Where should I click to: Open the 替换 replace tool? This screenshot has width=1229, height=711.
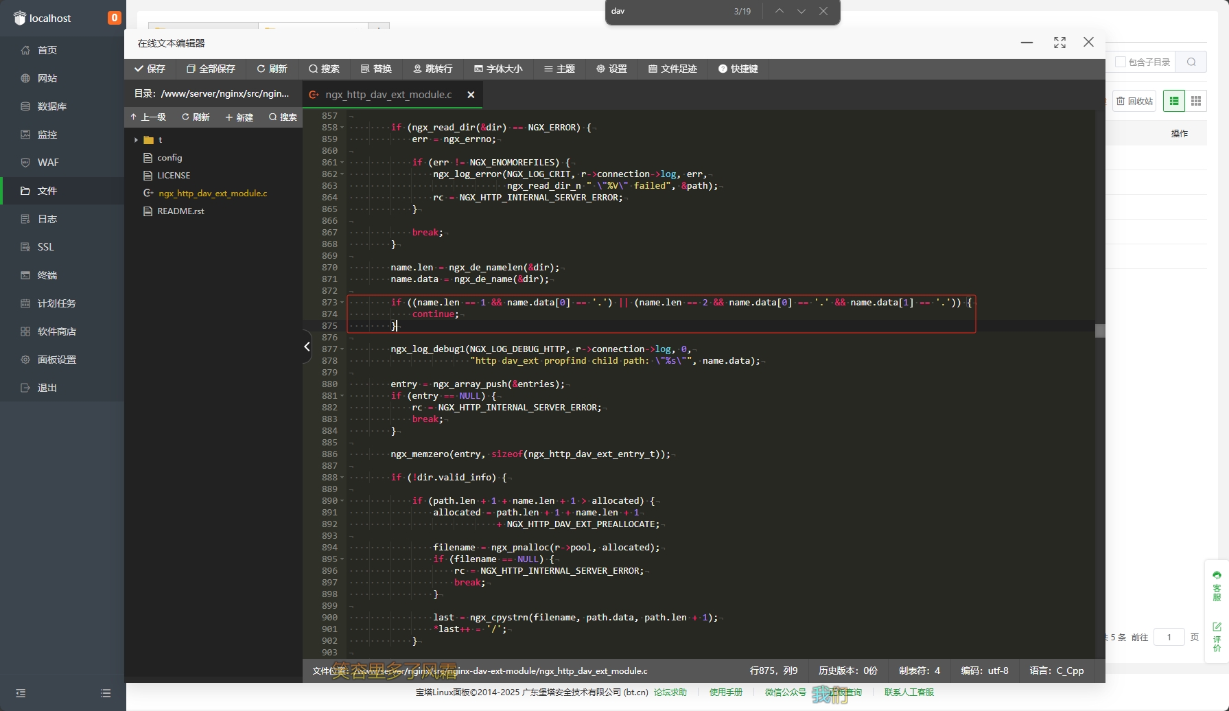(376, 69)
